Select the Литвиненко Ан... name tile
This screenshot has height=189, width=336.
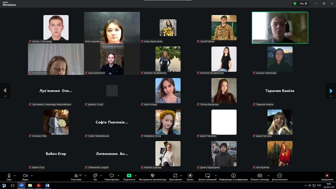112,154
